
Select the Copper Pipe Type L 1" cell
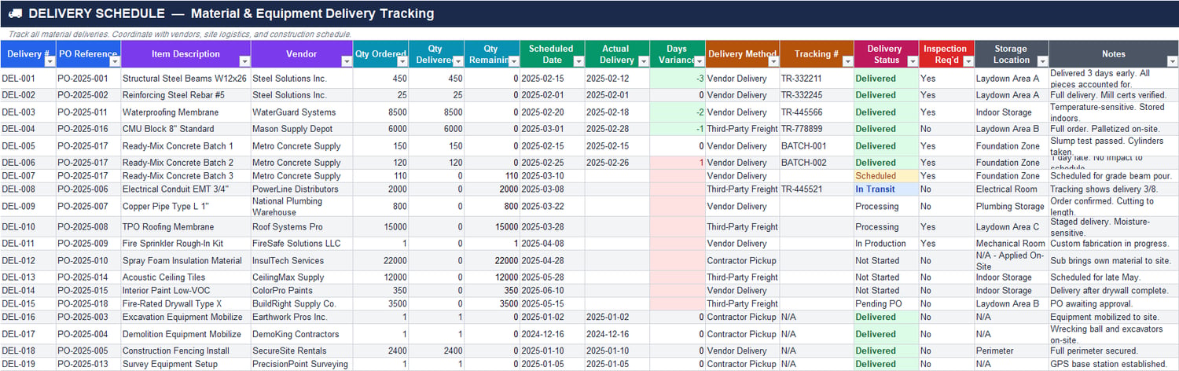coord(185,207)
